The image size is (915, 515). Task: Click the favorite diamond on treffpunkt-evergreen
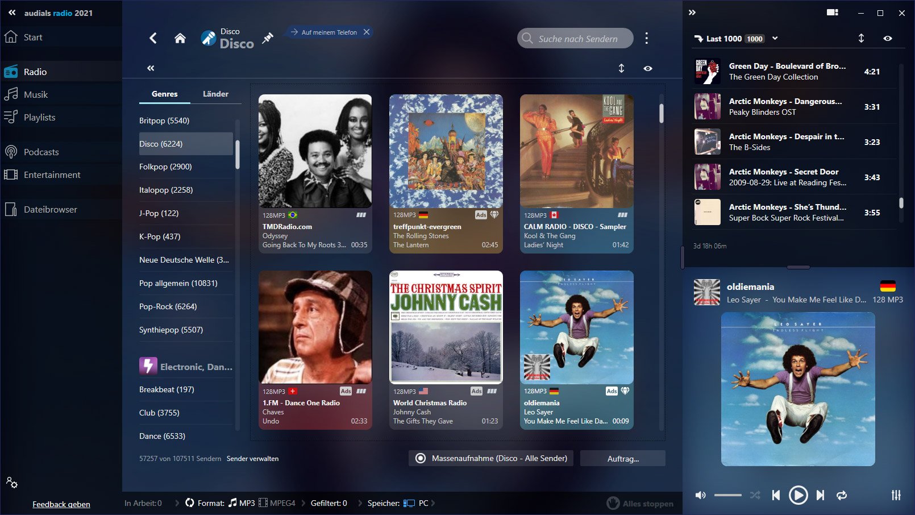494,215
